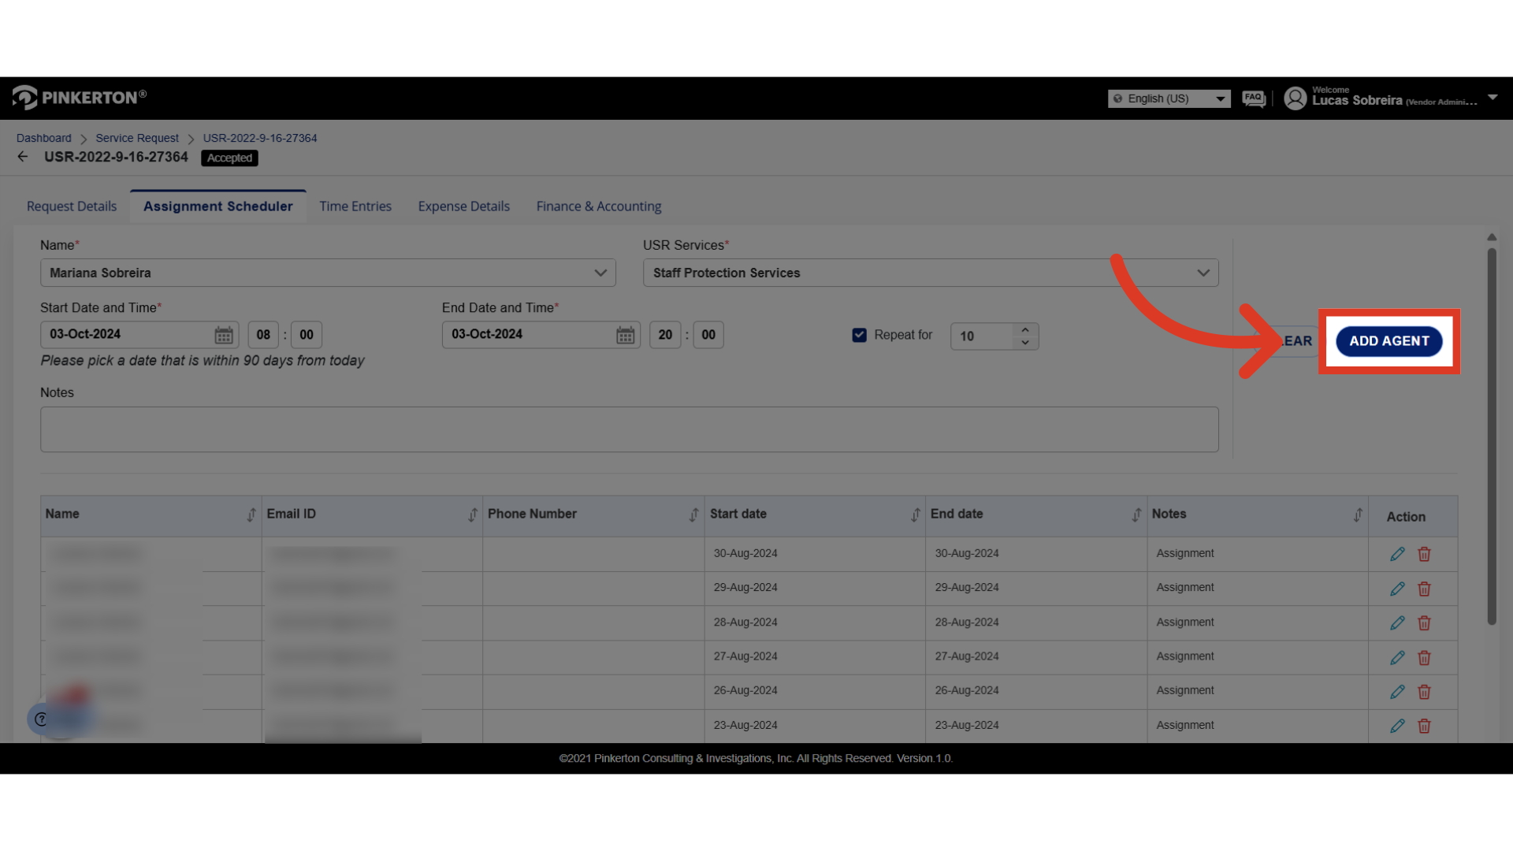Click the ADD AGENT button
Screen dimensions: 1513x851
pos(1388,341)
